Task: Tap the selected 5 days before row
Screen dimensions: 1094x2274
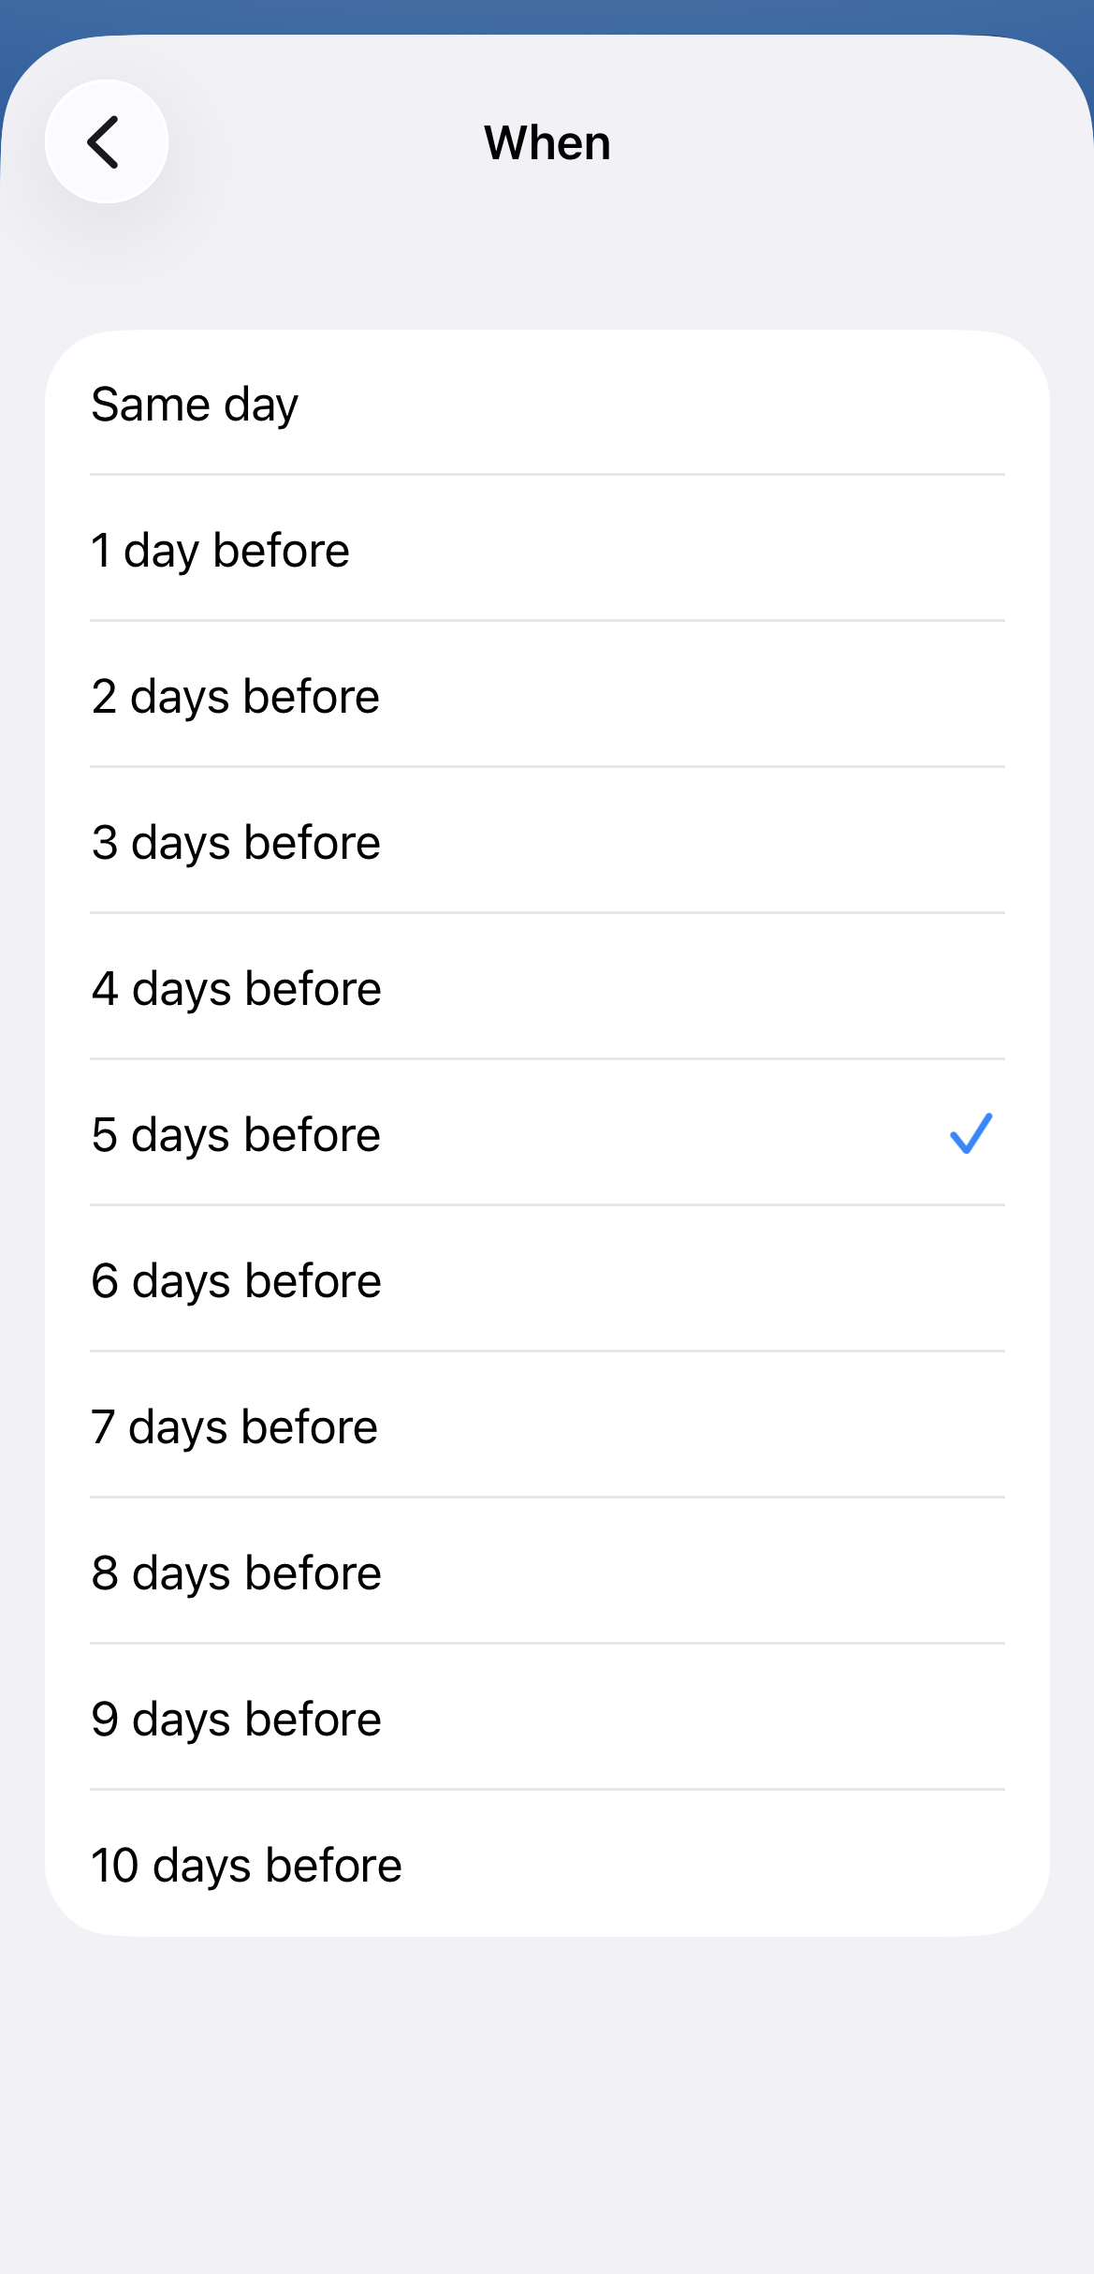Action: (x=547, y=1134)
